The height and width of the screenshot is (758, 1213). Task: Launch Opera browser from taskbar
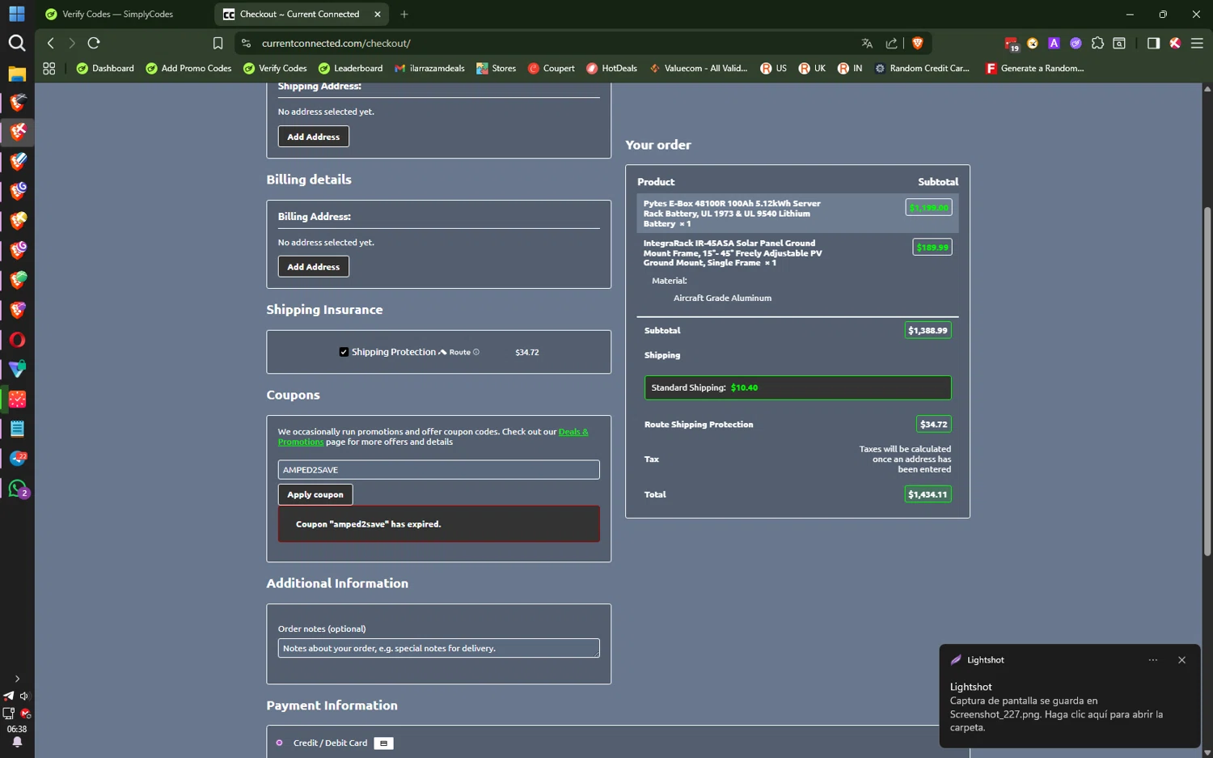(17, 340)
